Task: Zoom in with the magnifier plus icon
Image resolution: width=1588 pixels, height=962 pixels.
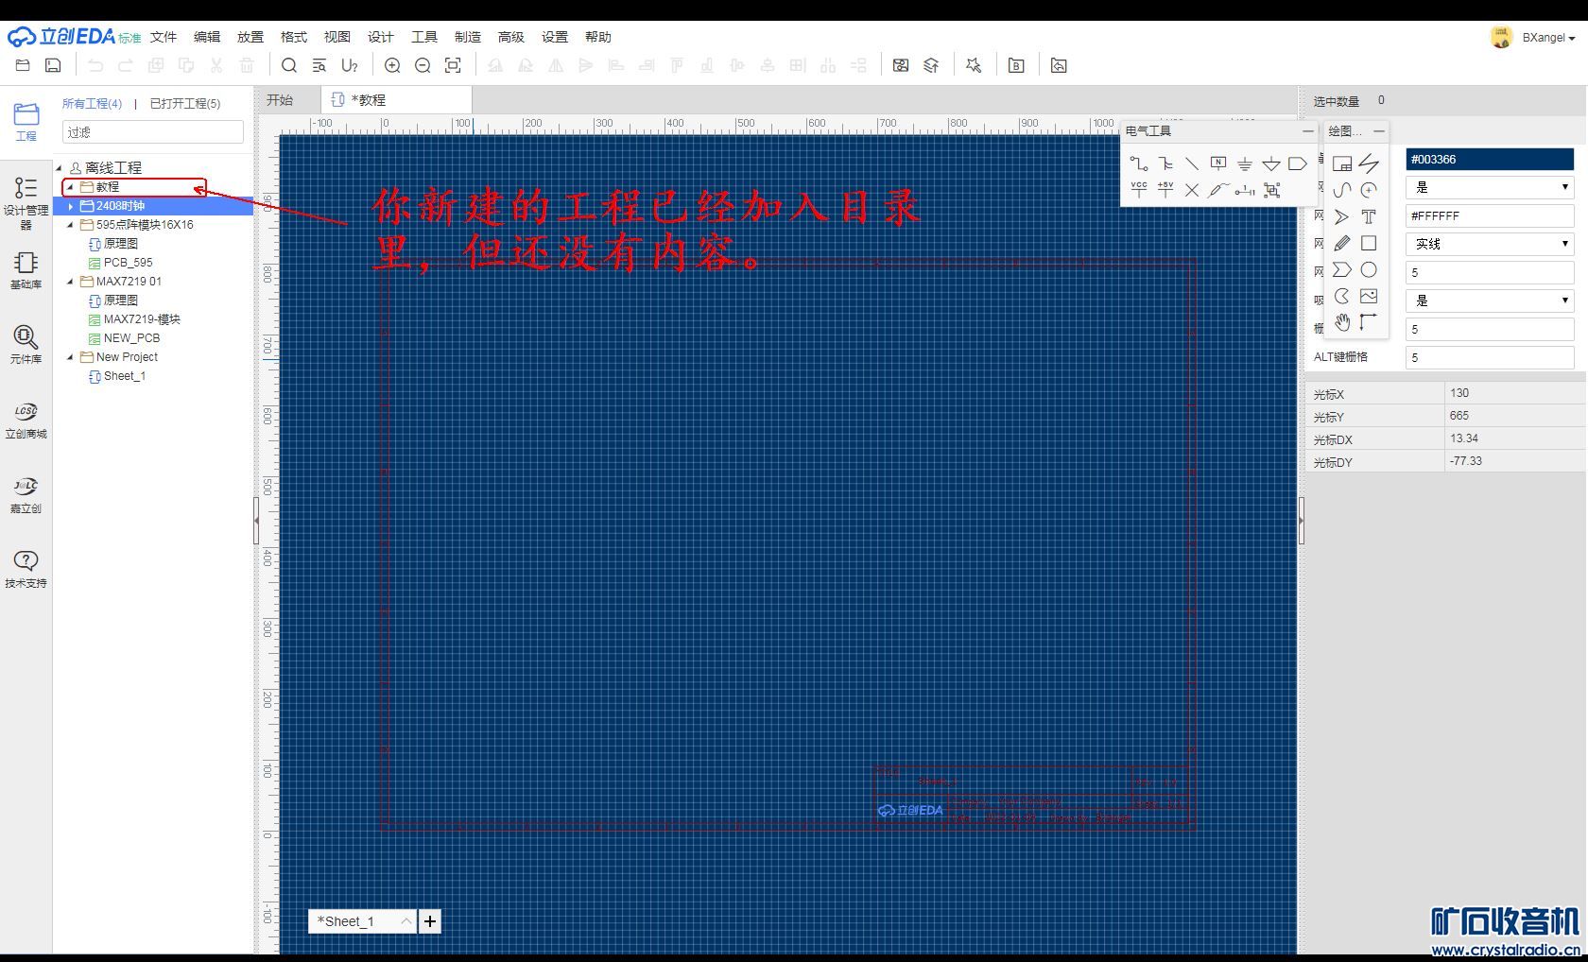Action: coord(392,65)
